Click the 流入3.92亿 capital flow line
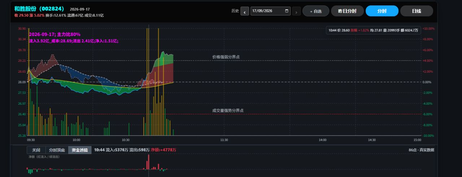 (x=74, y=41)
